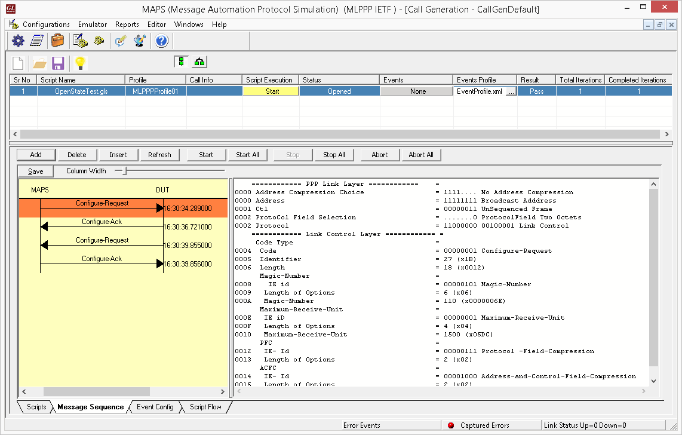Click the None button under Events
Screen dimensions: 682x435
417,91
